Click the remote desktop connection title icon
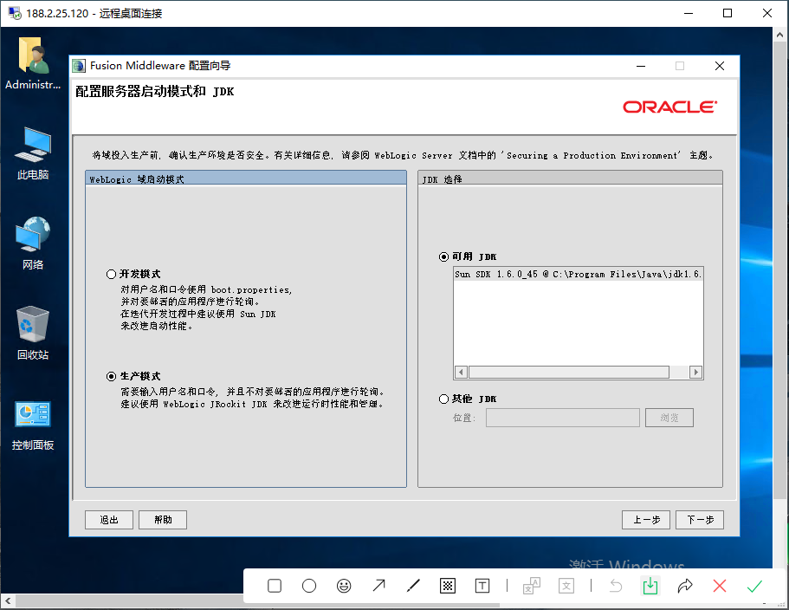 tap(15, 13)
